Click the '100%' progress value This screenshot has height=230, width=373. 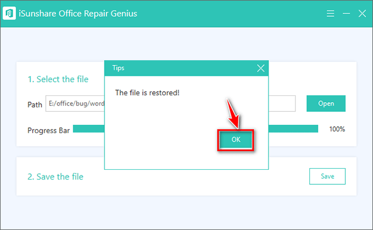click(x=337, y=129)
